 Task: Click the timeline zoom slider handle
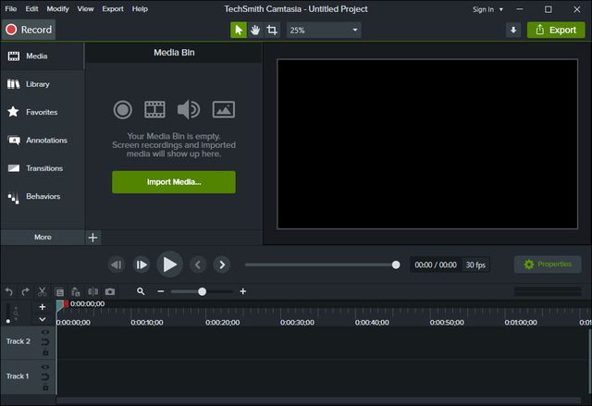[x=202, y=291]
